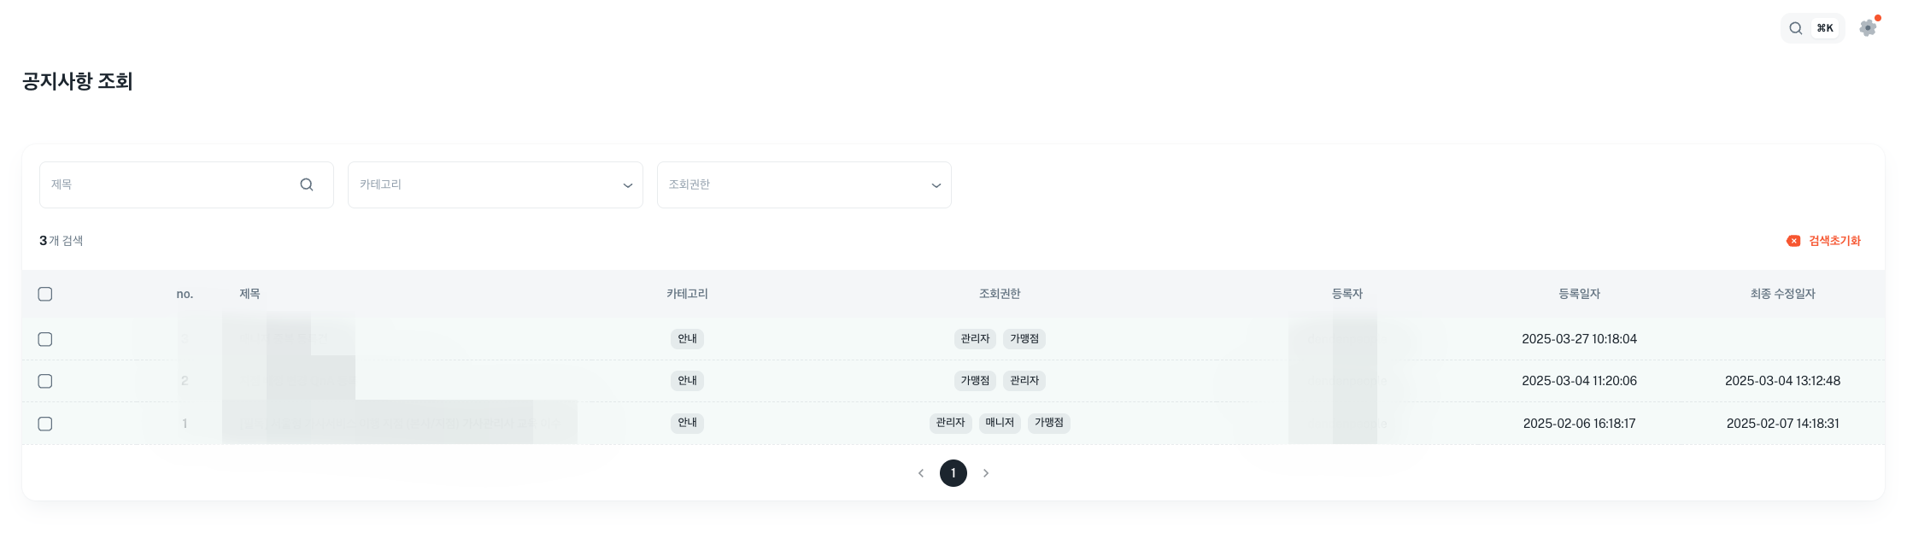Select checkbox for row registered 2025-03-04 11:20:06
The image size is (1907, 556).
pos(45,381)
